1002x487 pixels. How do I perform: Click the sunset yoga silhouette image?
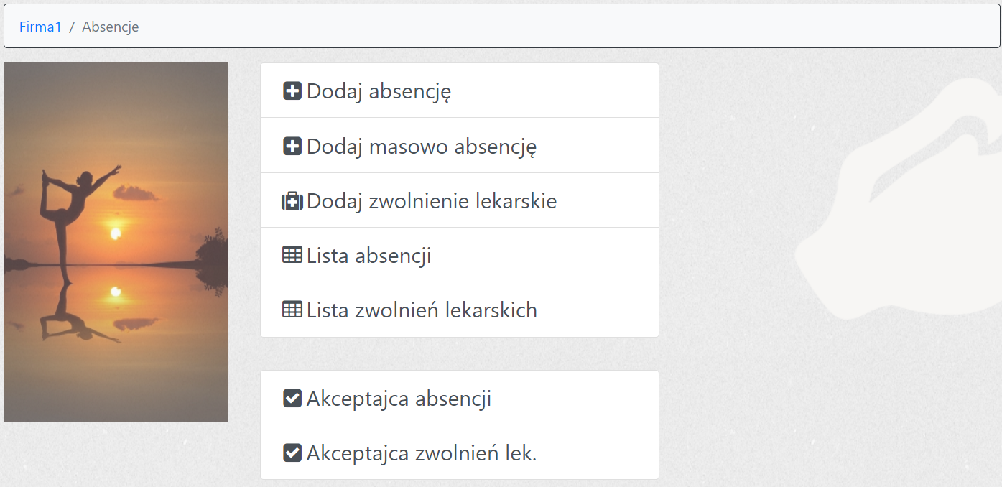click(116, 241)
